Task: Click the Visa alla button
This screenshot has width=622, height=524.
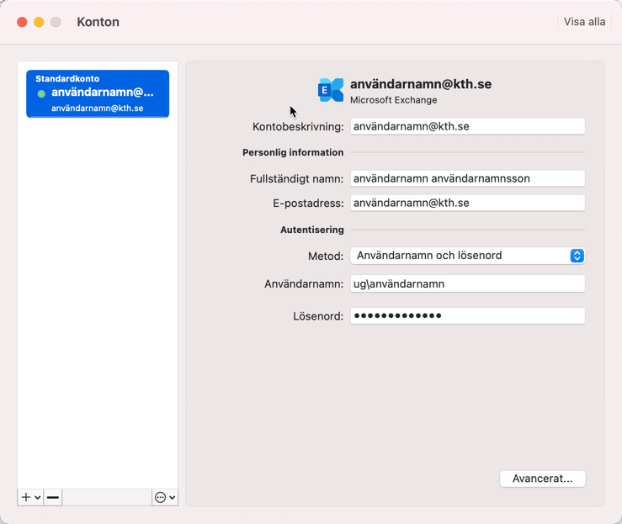Action: pyautogui.click(x=584, y=22)
